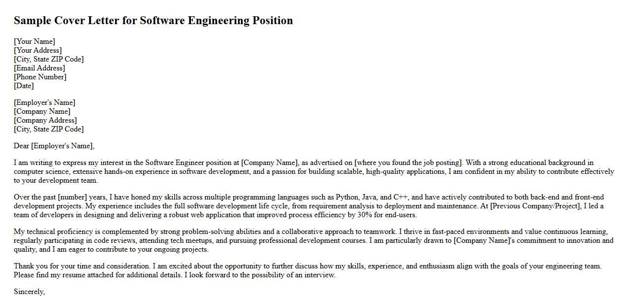Click the standalone [Company Name] address line
Viewport: 629px width, 296px height.
42,111
